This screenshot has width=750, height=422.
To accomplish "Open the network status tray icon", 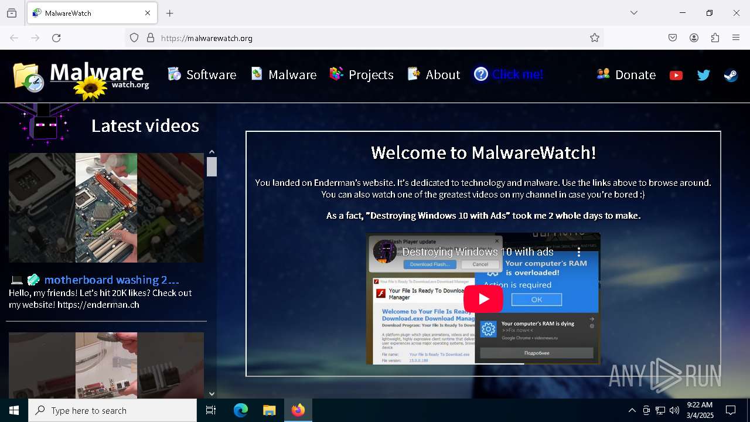I will 660,410.
